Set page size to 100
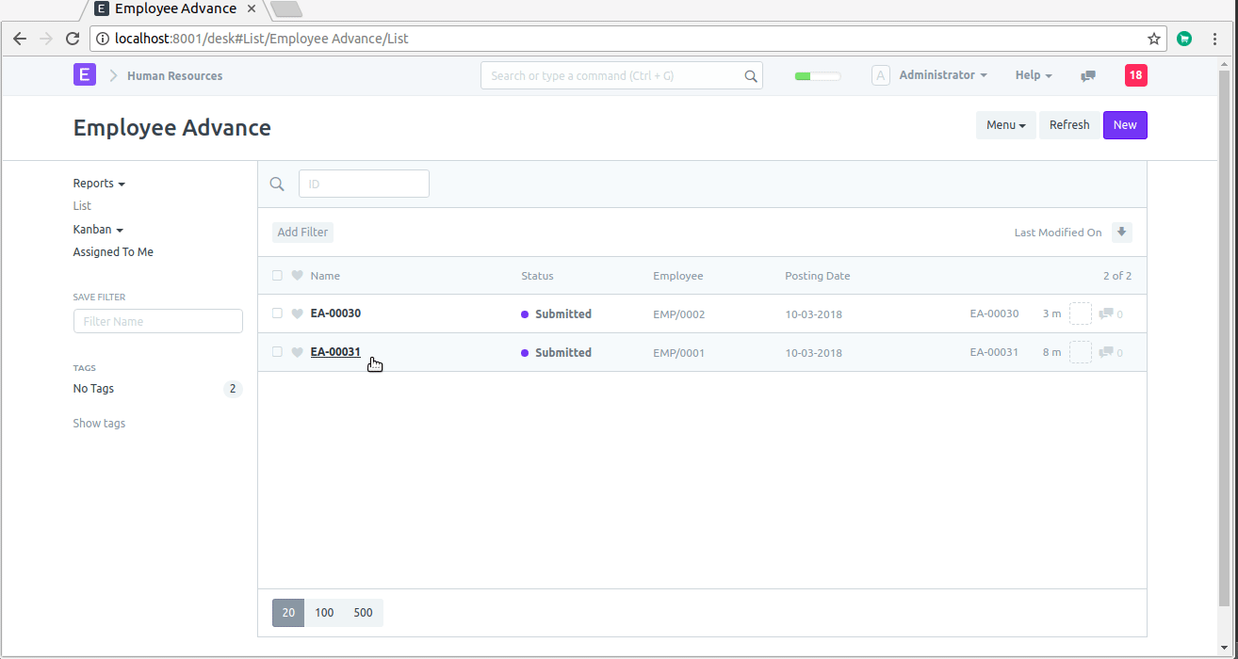Screen dimensions: 1238x659 324,613
